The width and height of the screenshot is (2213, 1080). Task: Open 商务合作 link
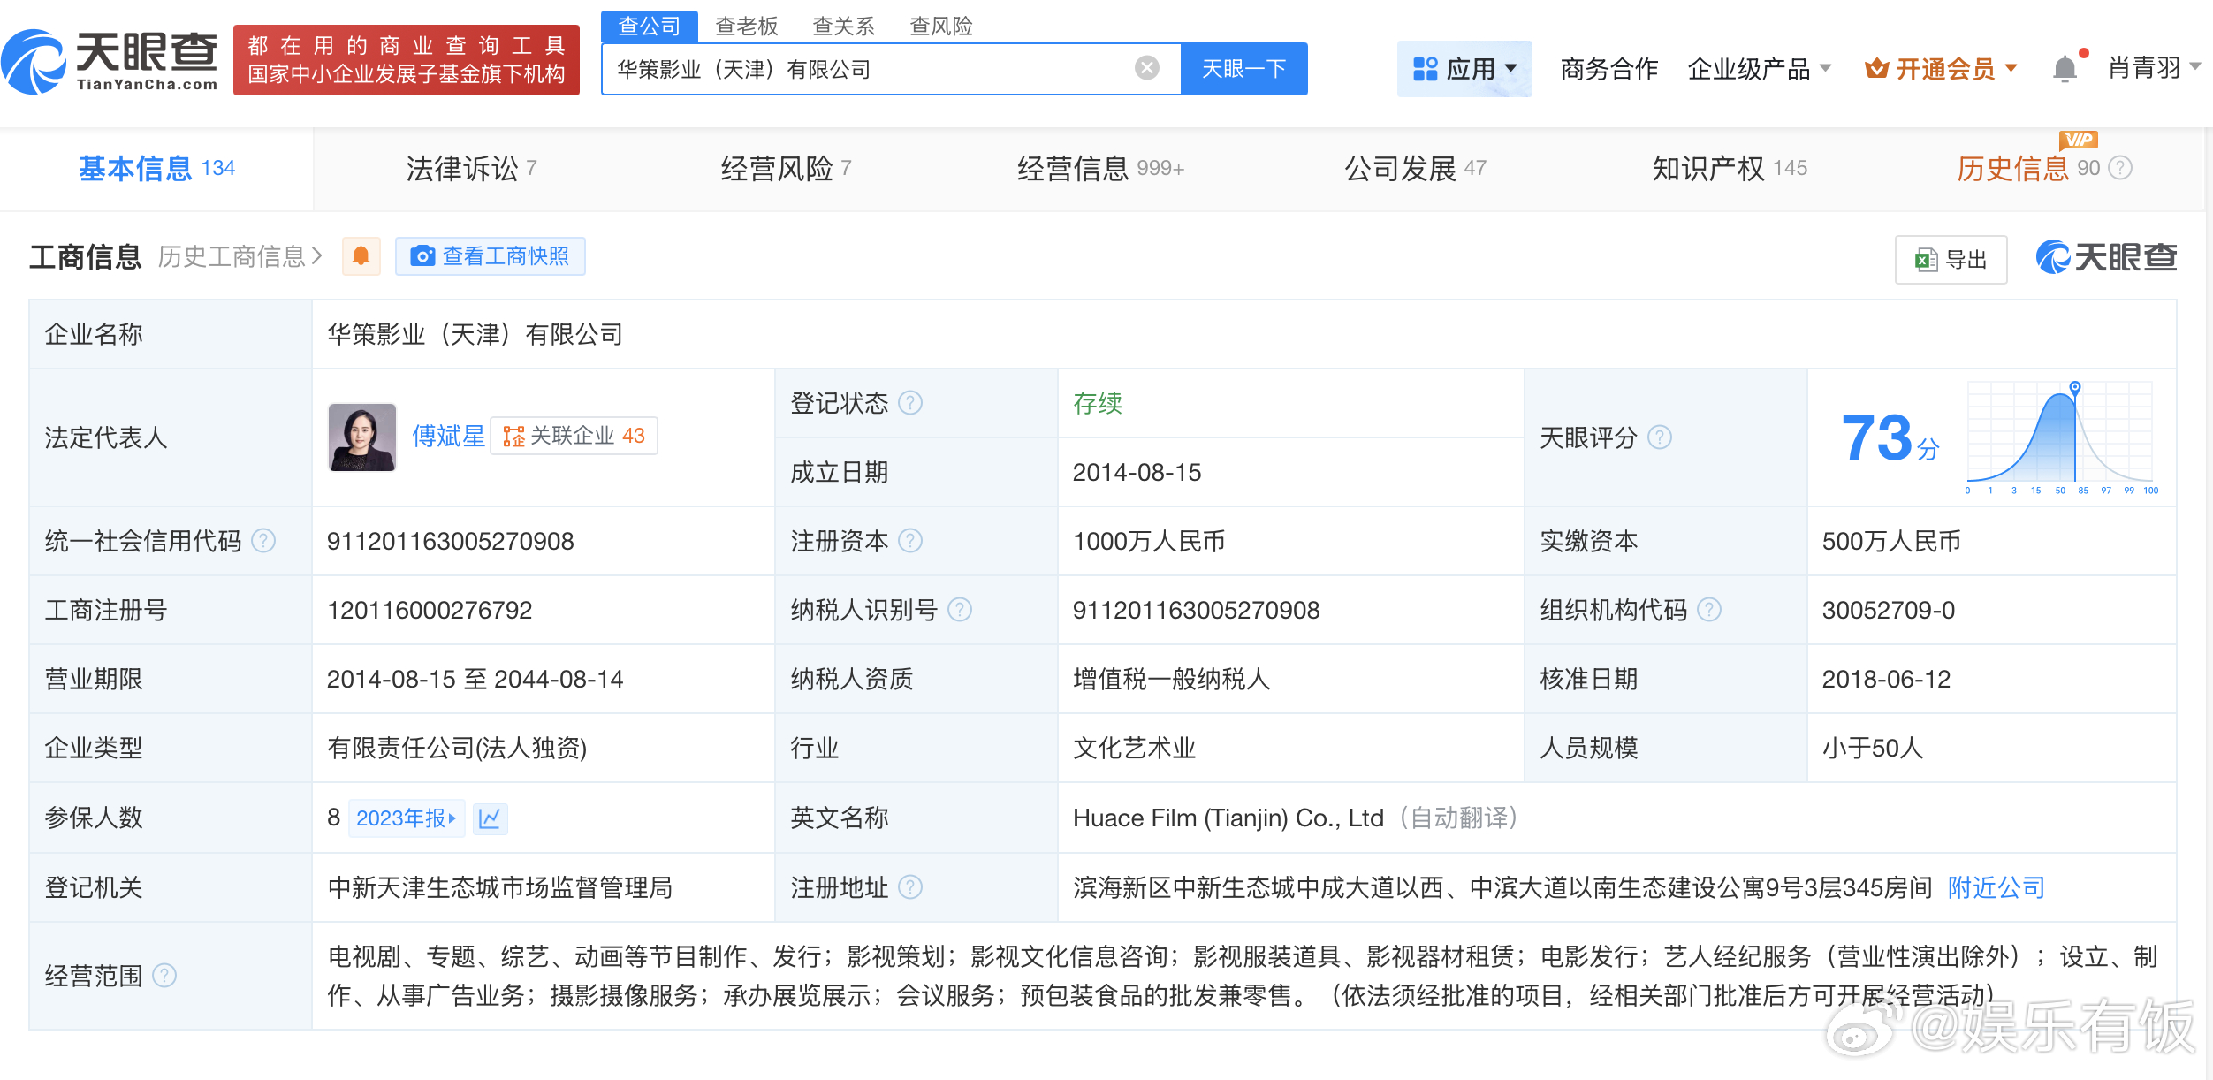pyautogui.click(x=1608, y=69)
